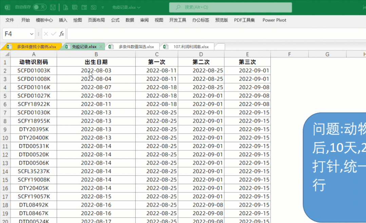This screenshot has width=366, height=223.
Task: Open the Power Pivot tab
Action: tap(274, 20)
